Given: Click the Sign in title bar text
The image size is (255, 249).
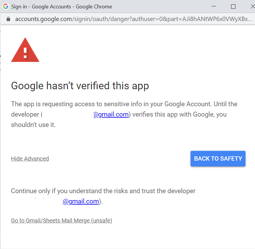Looking at the screenshot, I should 62,6.
